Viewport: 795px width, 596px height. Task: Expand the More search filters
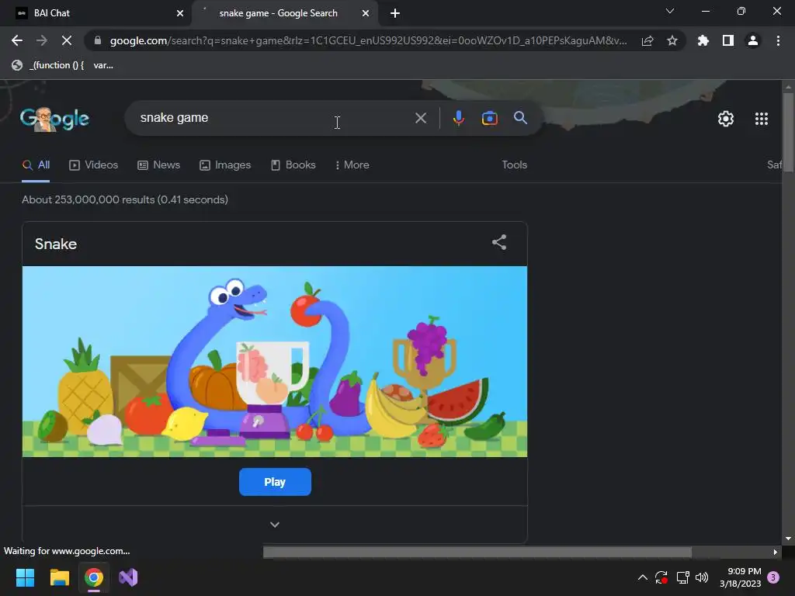(x=352, y=165)
